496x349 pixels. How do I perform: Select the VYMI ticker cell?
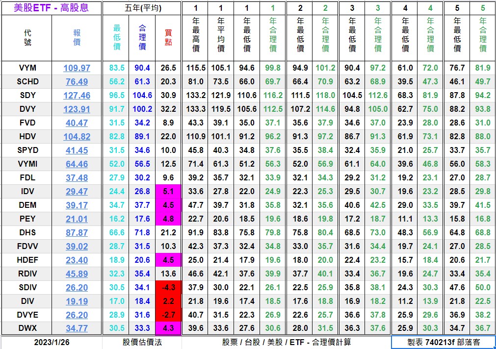(27, 164)
